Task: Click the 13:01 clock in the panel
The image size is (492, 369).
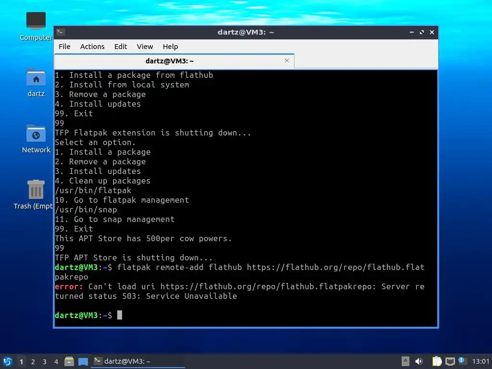Action: tap(480, 361)
